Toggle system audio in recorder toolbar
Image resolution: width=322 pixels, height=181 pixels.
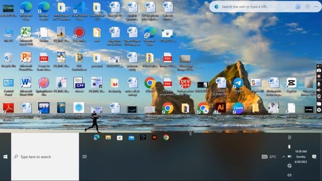[319, 90]
